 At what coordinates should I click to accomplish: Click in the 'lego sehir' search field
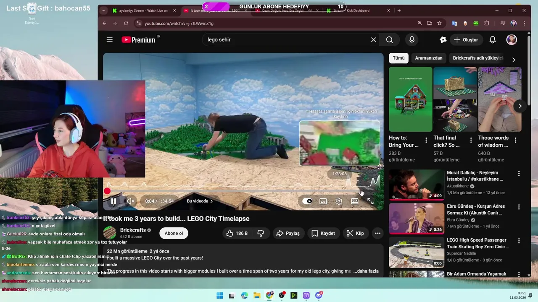click(286, 40)
